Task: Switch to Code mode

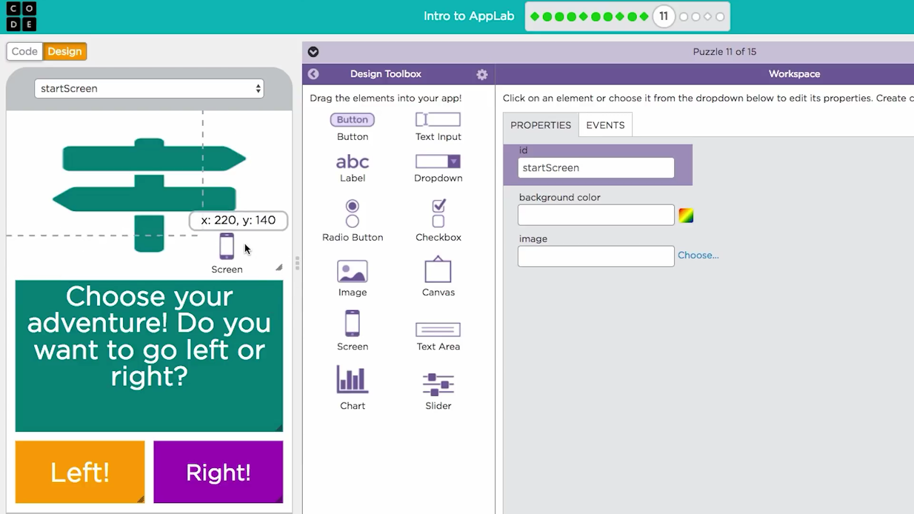Action: (25, 51)
